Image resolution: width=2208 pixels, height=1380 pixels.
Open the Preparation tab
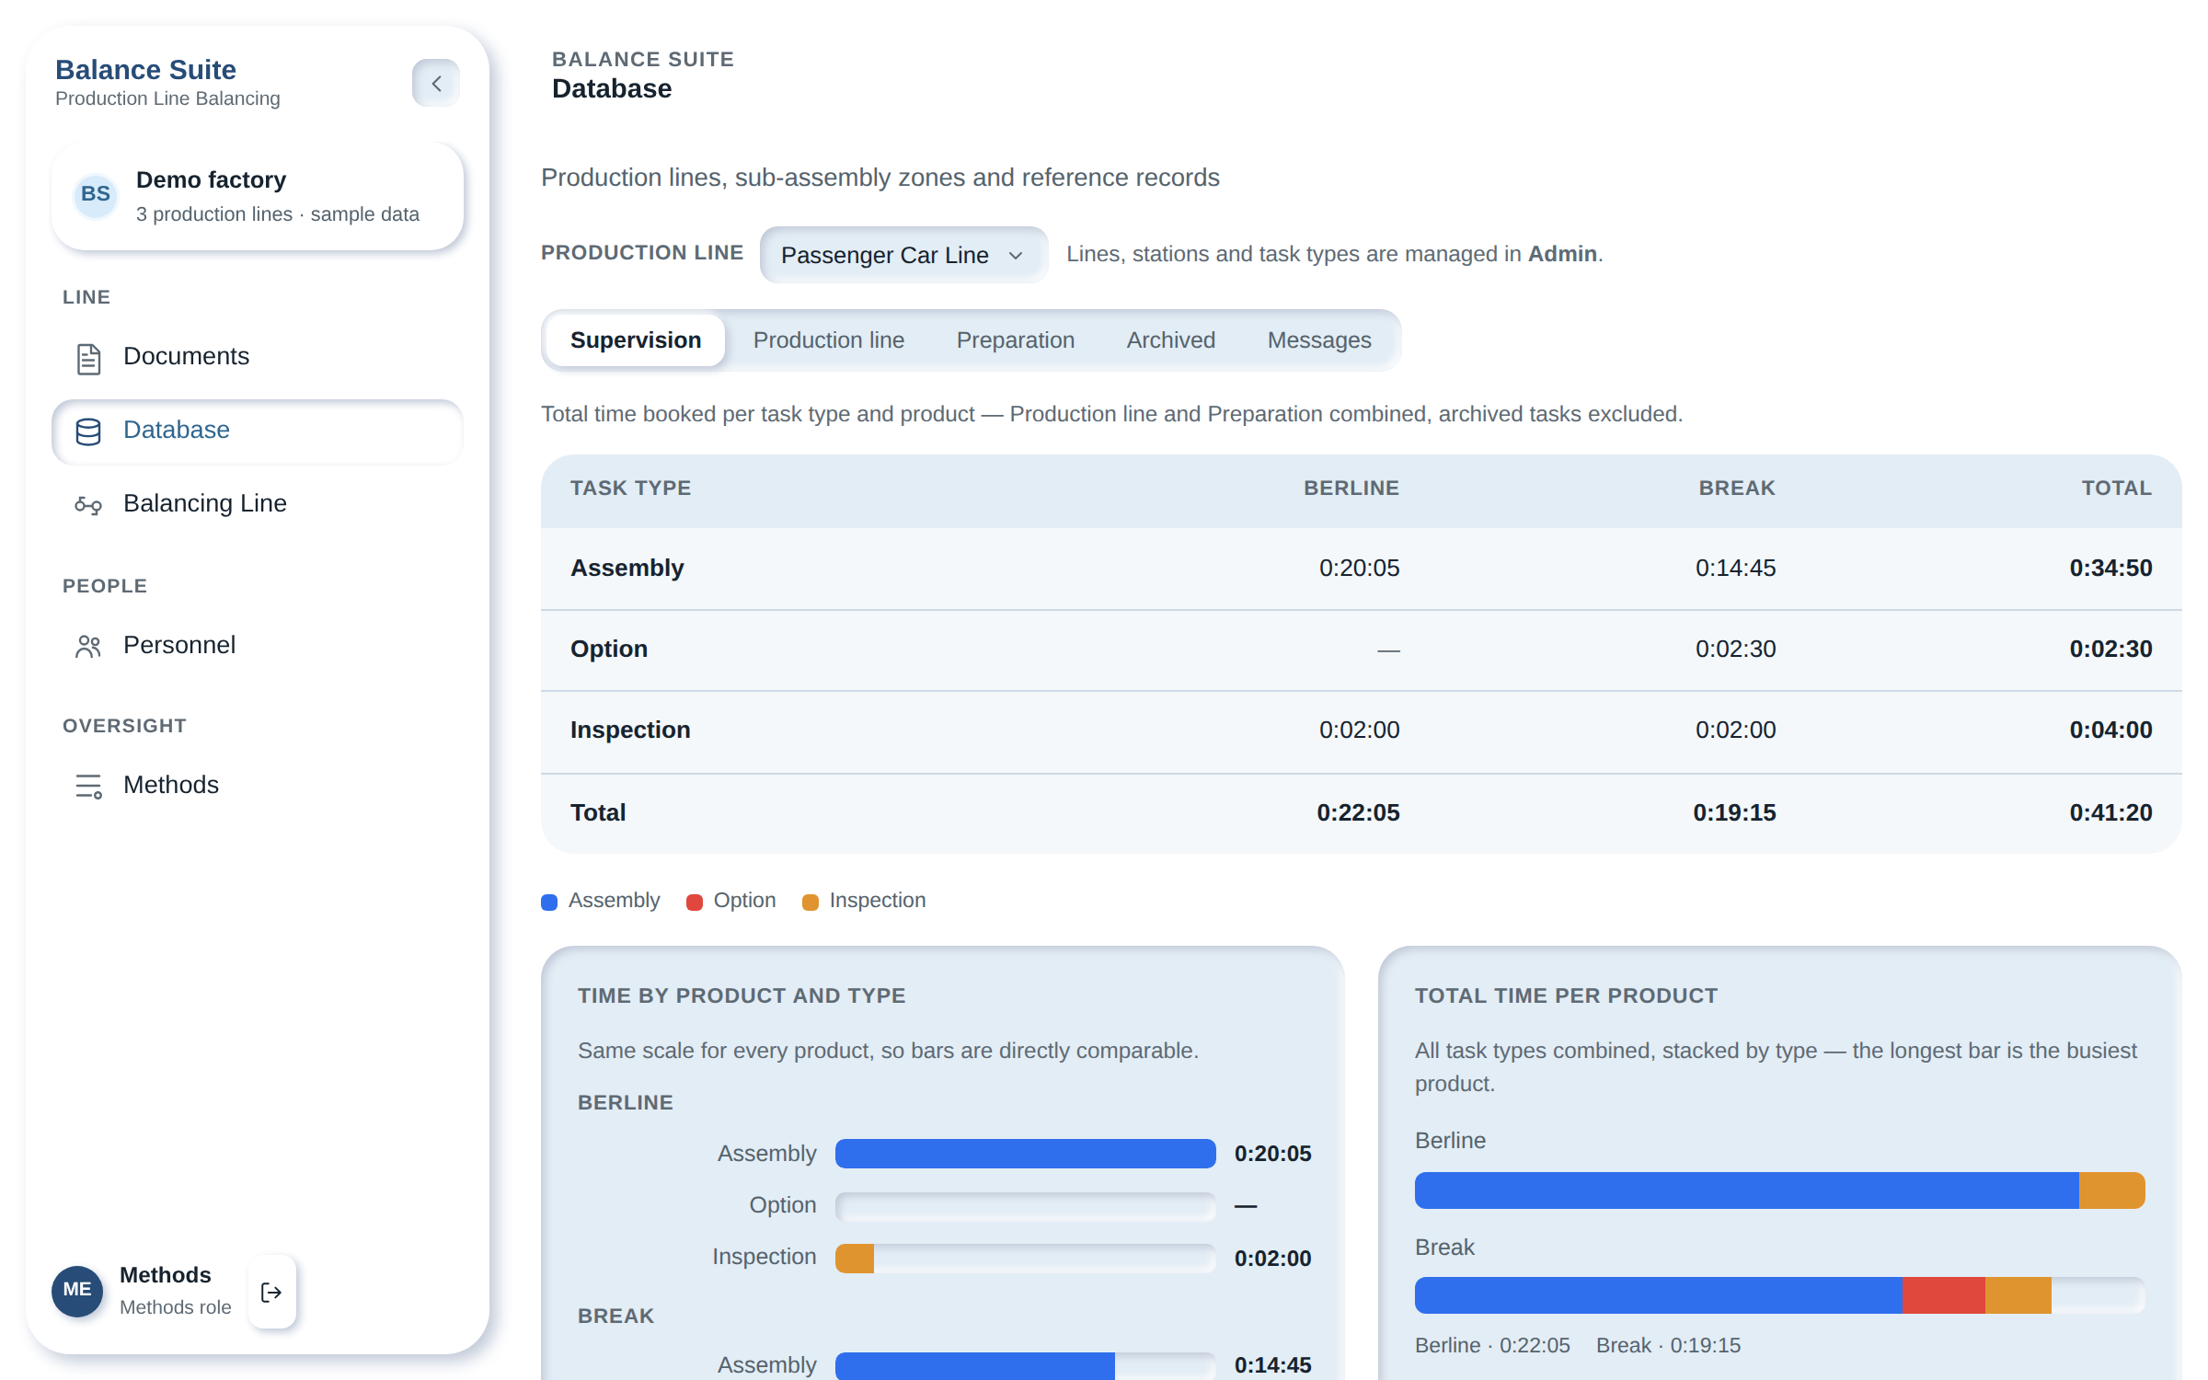[x=1016, y=340]
